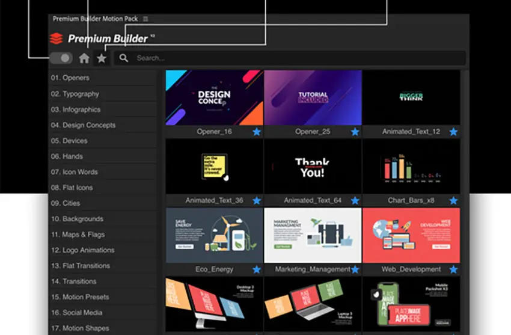Toggle the Chart_Bars_x8 favorite star
The height and width of the screenshot is (335, 511).
[x=453, y=200]
